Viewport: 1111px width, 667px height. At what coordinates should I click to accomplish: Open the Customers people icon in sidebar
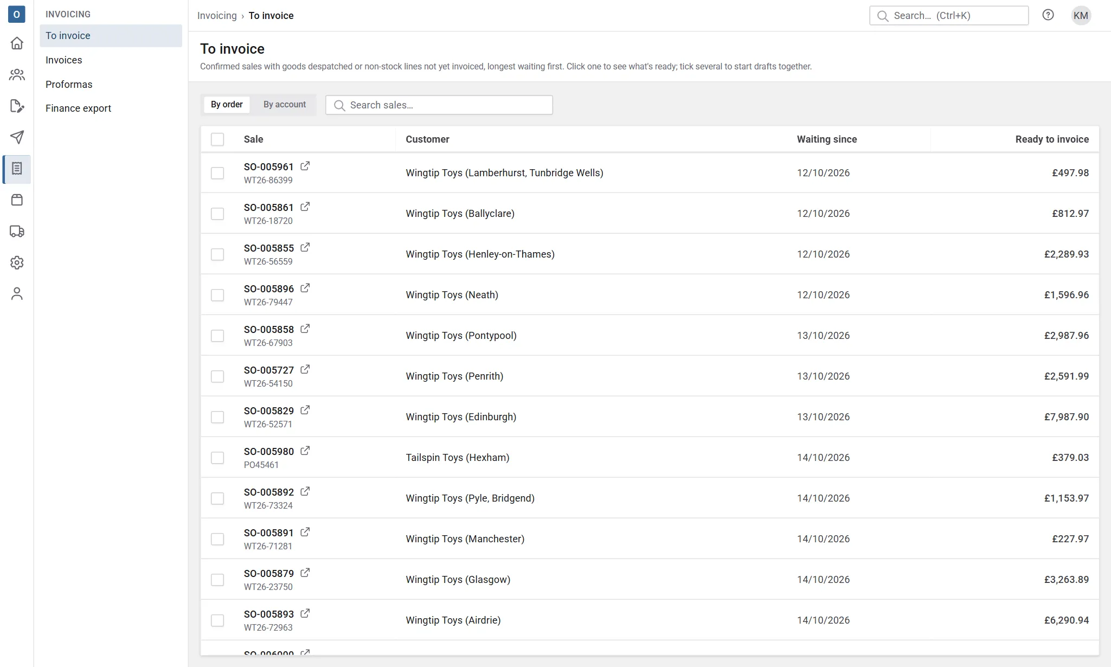17,75
